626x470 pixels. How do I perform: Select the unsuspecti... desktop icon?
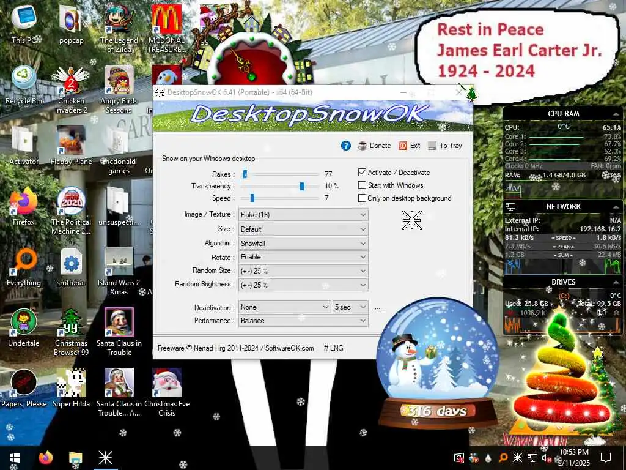point(119,206)
